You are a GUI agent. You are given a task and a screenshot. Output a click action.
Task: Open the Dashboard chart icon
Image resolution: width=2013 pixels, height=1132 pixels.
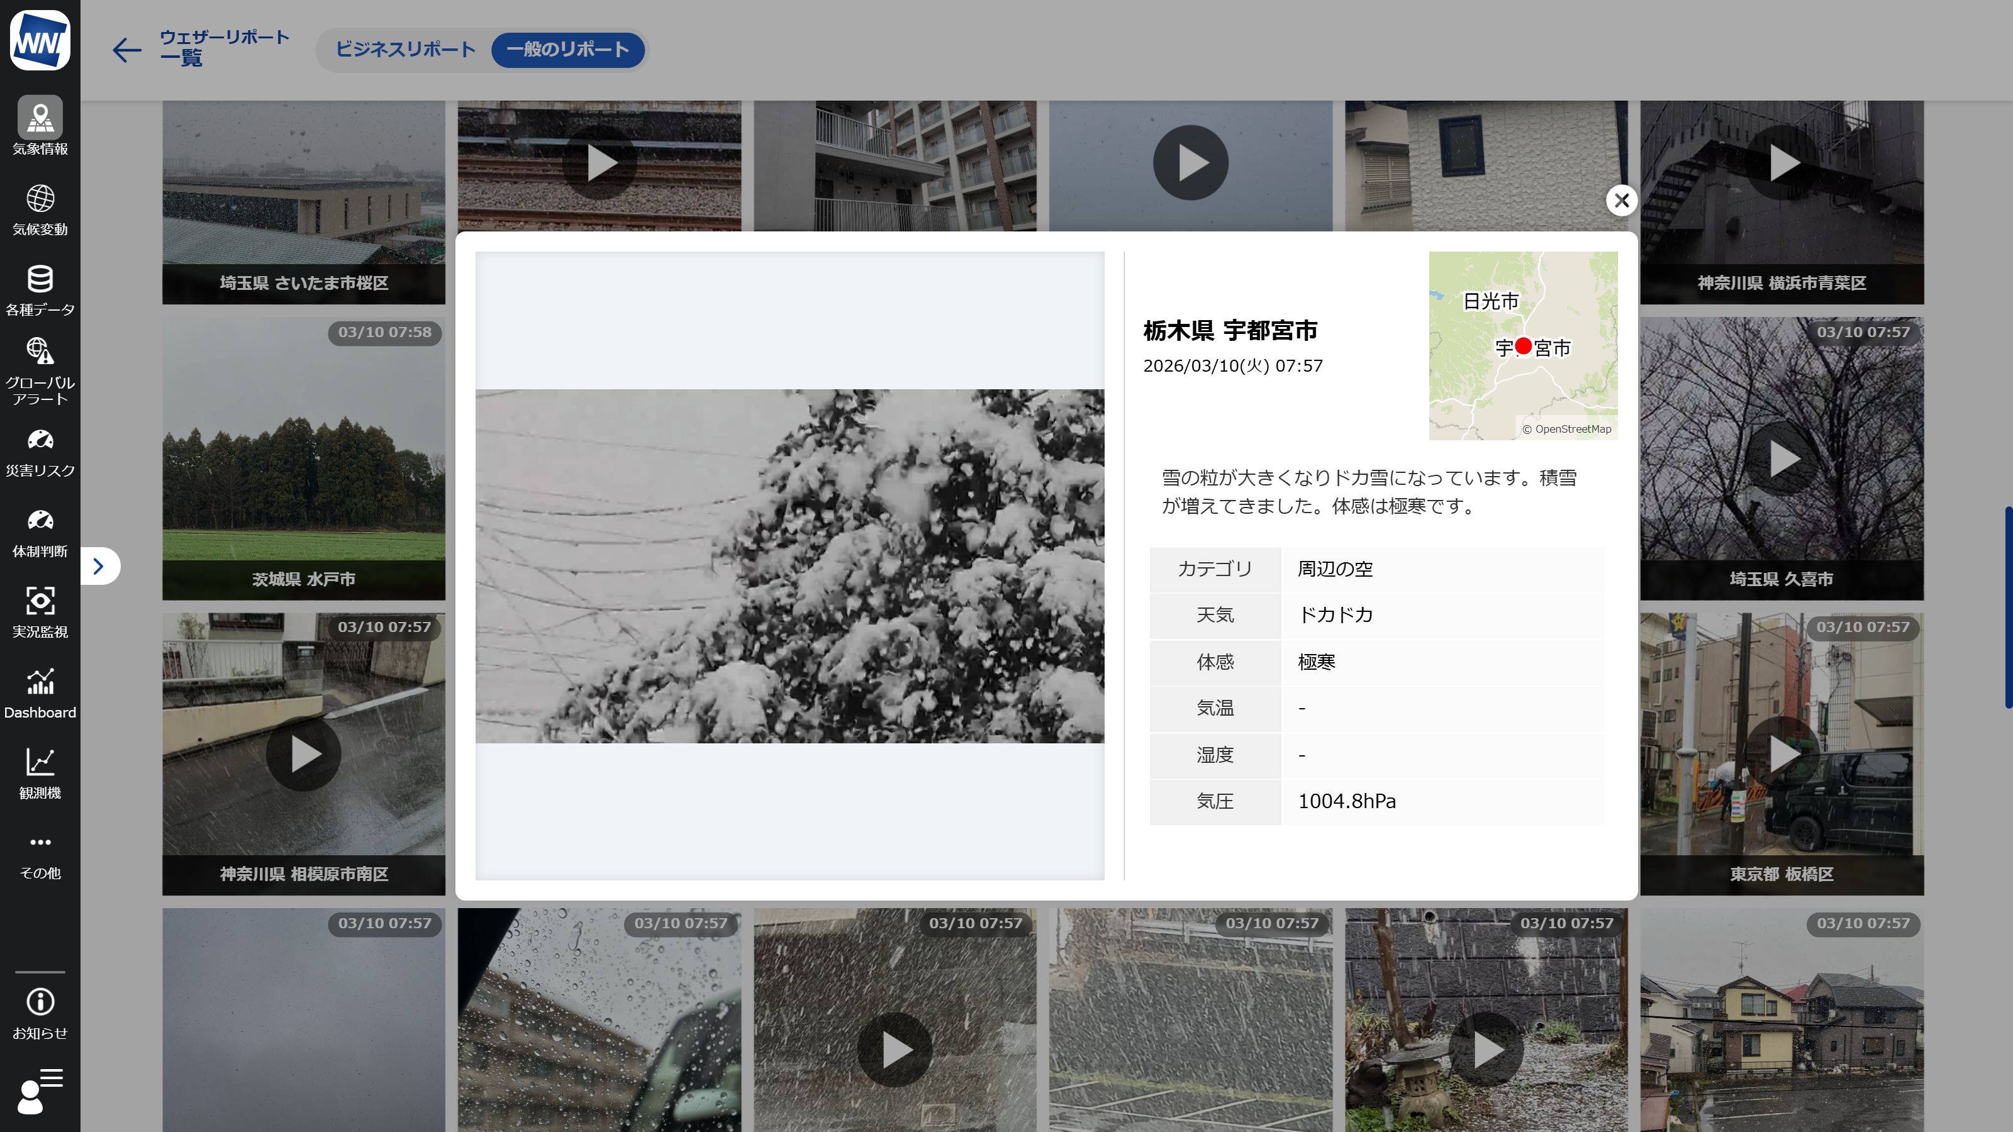(40, 682)
